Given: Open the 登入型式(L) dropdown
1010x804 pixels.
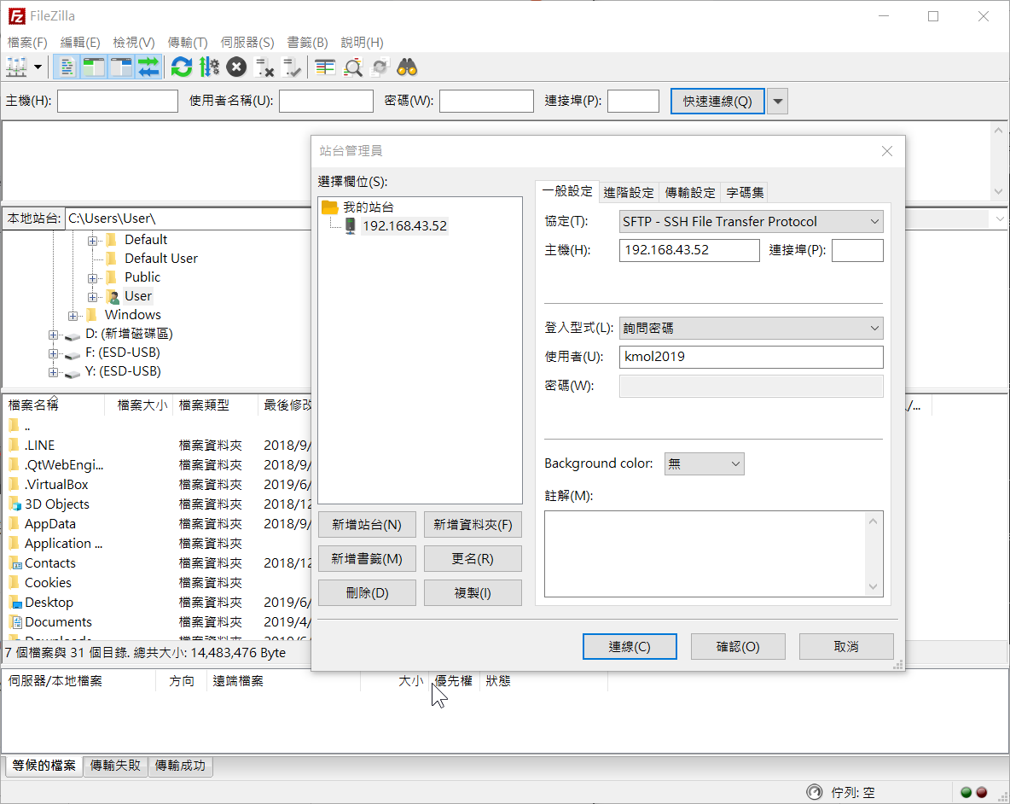Looking at the screenshot, I should click(751, 328).
